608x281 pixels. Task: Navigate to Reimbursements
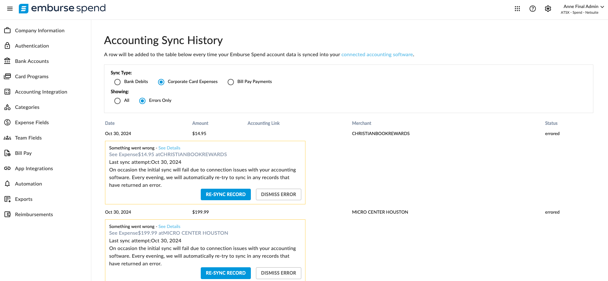pyautogui.click(x=34, y=214)
